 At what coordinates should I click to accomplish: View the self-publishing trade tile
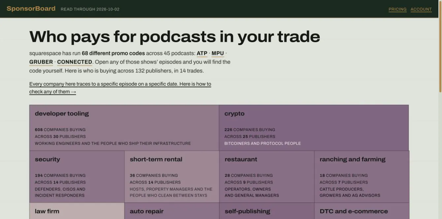(267, 211)
